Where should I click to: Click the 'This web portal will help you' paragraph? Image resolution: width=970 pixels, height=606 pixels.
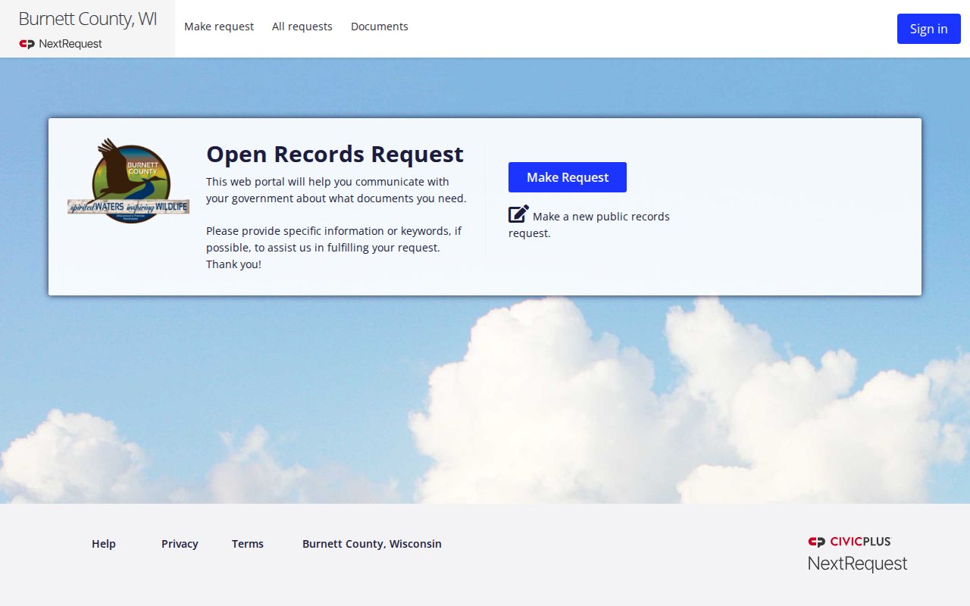pyautogui.click(x=336, y=190)
